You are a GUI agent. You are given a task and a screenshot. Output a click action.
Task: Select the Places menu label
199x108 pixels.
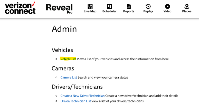[187, 11]
